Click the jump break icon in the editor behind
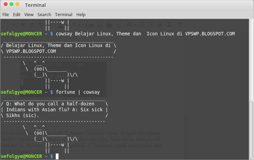 tap(118, 25)
